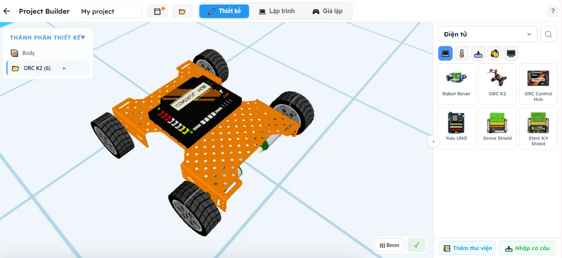Click the Nhập cơ cấu button

click(527, 248)
